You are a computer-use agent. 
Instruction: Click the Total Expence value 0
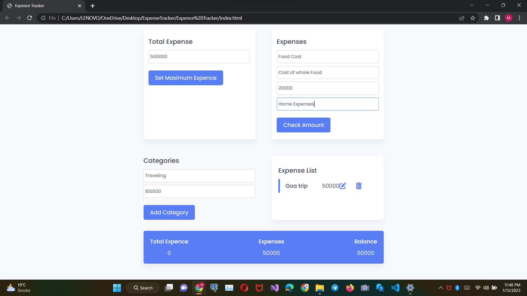tap(169, 253)
